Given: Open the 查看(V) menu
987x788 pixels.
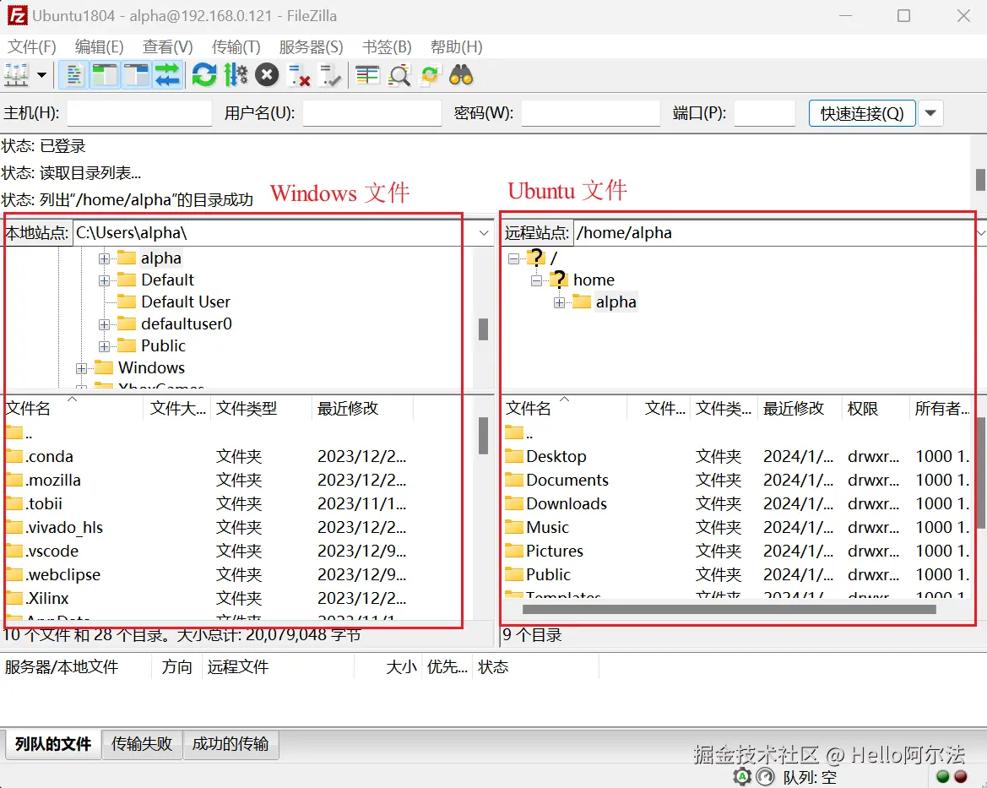Looking at the screenshot, I should [x=167, y=47].
